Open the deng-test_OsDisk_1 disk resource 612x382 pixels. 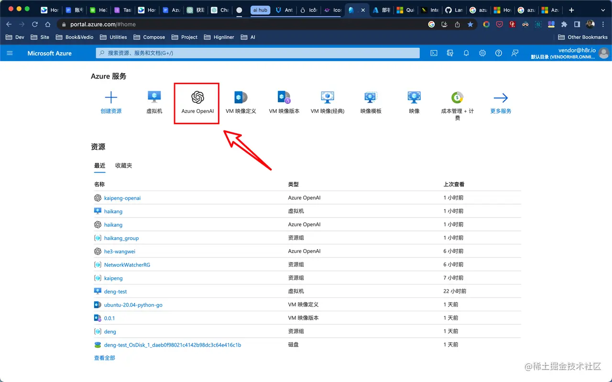173,345
